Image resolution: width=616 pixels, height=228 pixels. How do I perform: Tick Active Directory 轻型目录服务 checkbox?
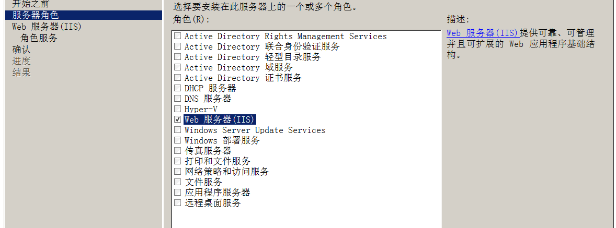[x=178, y=57]
